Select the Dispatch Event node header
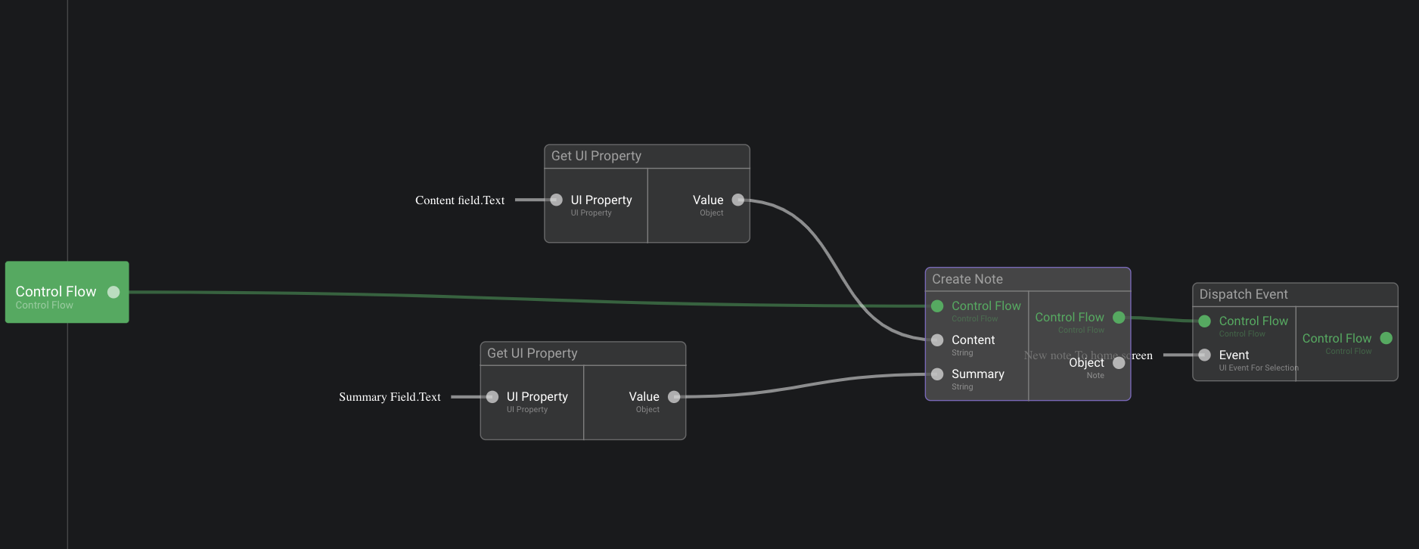1419x549 pixels. [x=1244, y=294]
